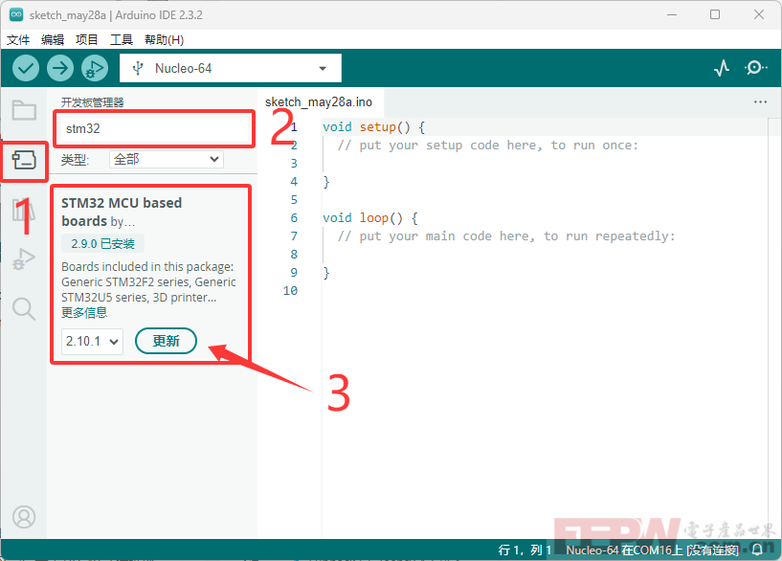Screen dimensions: 782x561
Task: Click the STM32 MCU based boards title
Action: [x=122, y=212]
